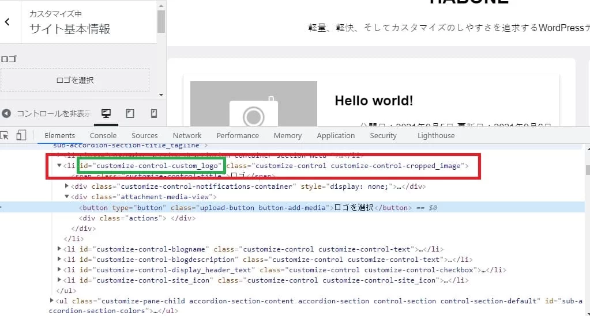Click customizer panel scroll down arrow
The height and width of the screenshot is (316, 590).
(161, 95)
